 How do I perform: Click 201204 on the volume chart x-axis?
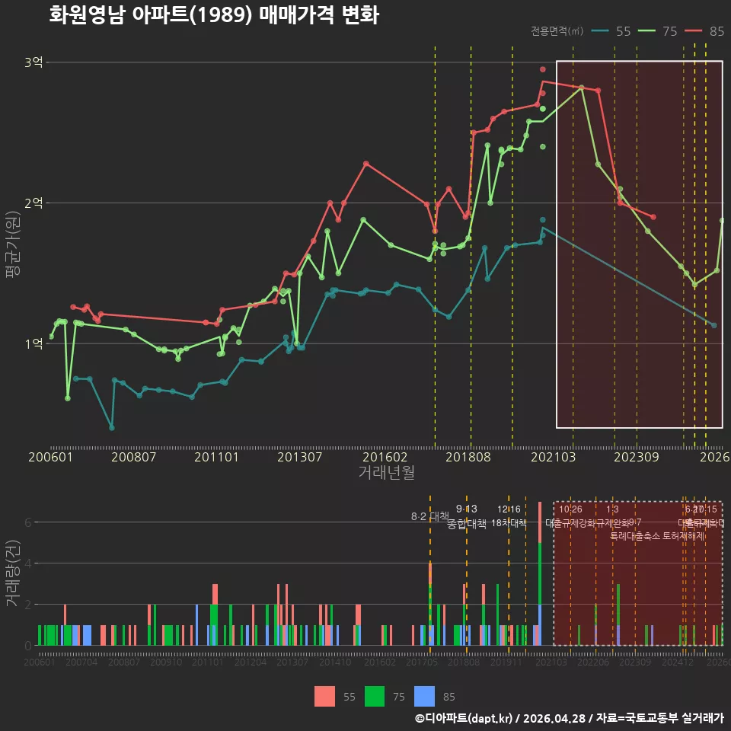tap(251, 662)
